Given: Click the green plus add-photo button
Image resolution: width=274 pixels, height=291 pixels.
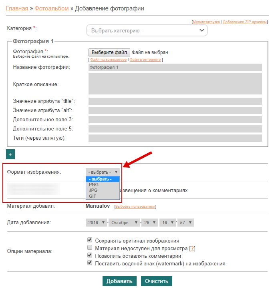Looking at the screenshot, I should pos(10,154).
